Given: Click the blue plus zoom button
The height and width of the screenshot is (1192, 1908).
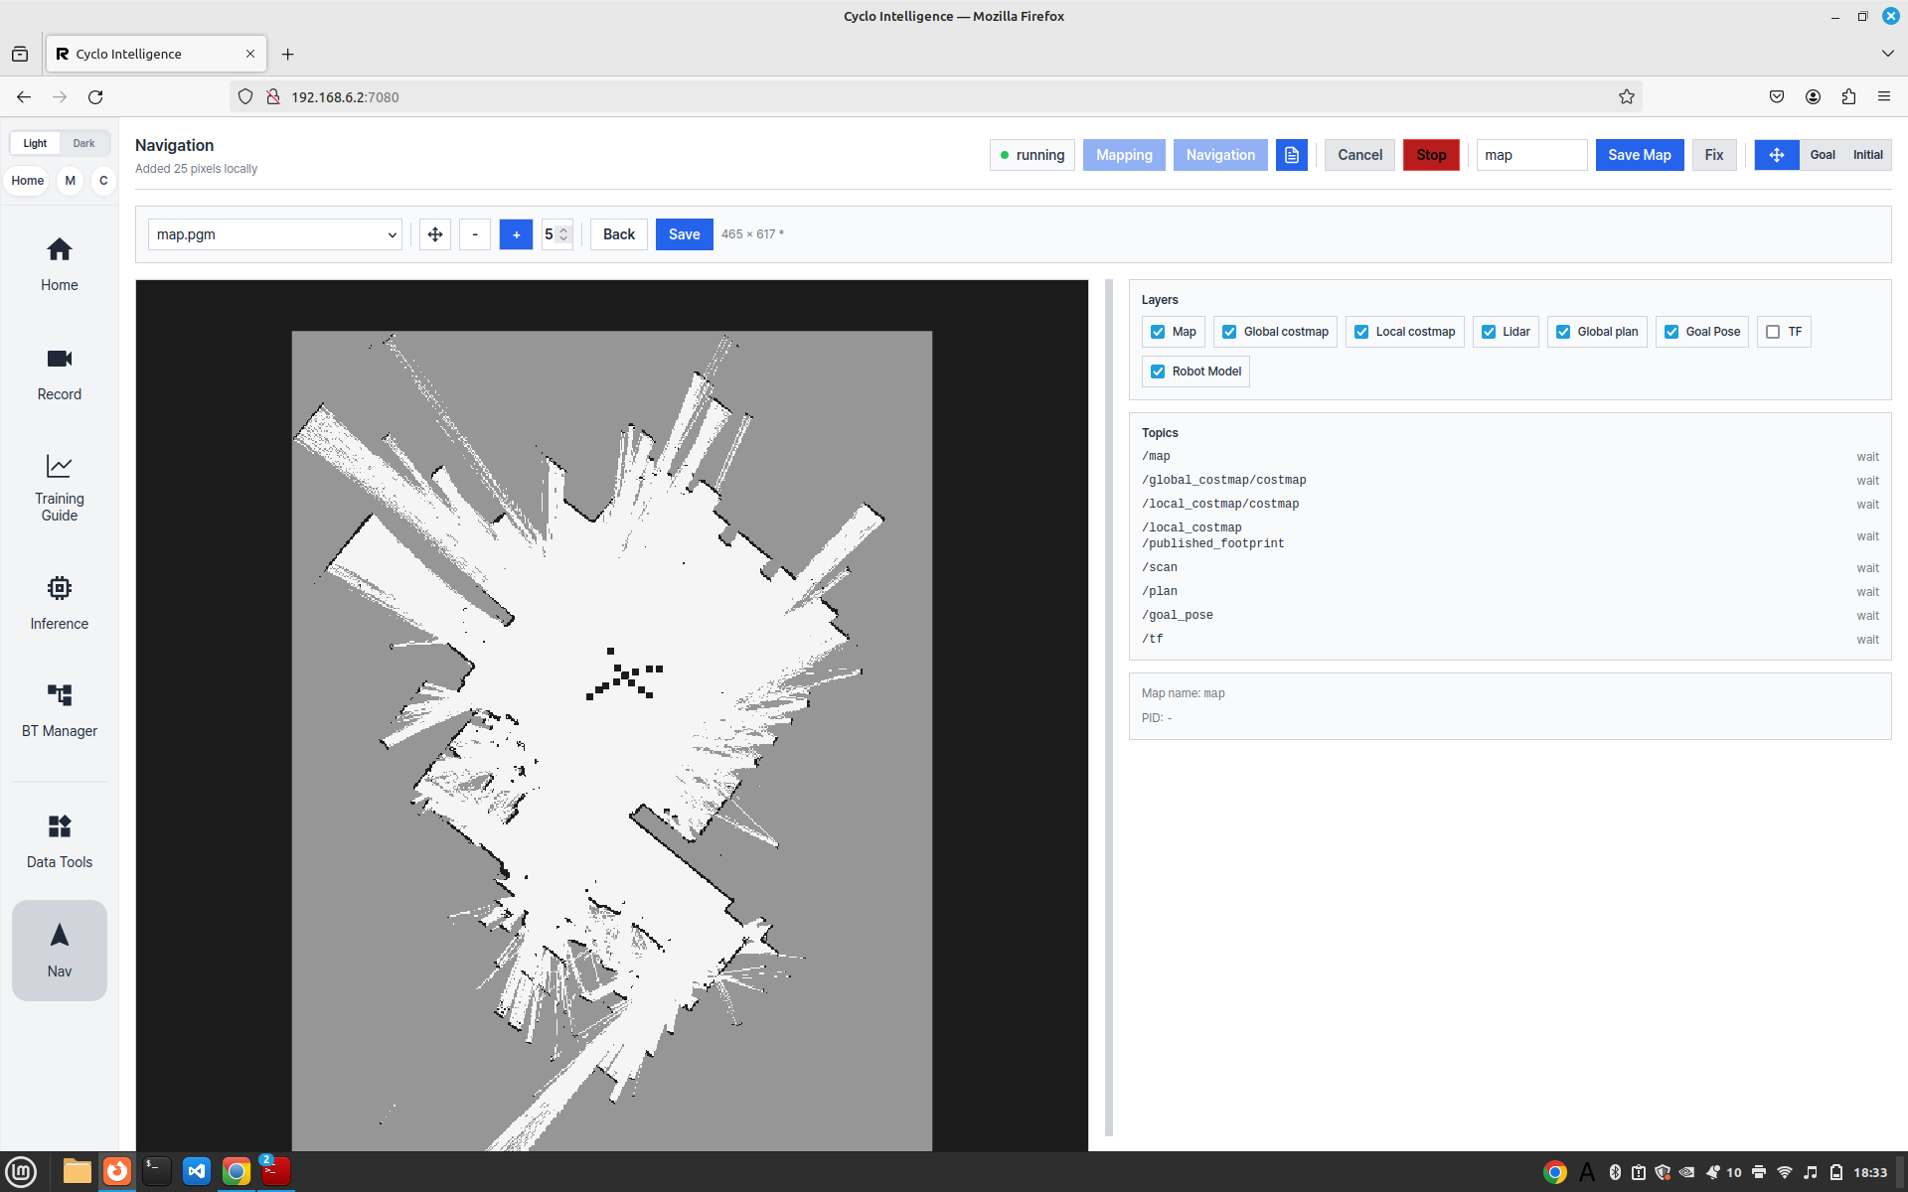Looking at the screenshot, I should (x=516, y=234).
